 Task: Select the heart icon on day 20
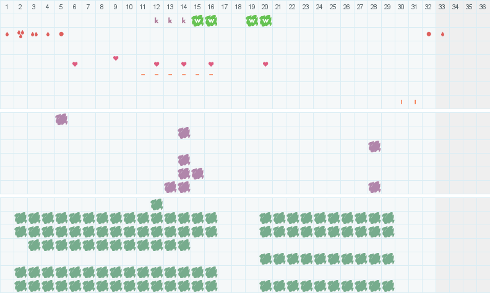pos(265,64)
